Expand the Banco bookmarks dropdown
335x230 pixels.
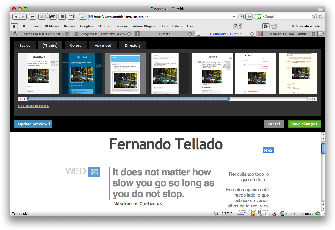tap(70, 26)
